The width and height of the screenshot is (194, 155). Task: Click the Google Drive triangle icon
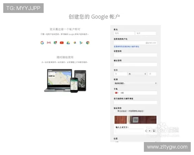[68, 43]
